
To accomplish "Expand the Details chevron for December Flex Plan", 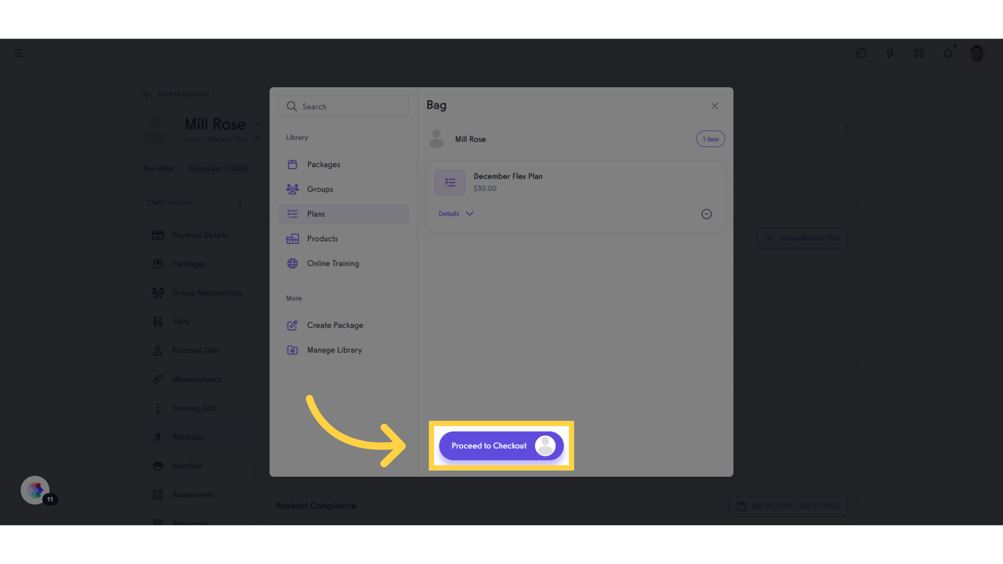I will (470, 214).
